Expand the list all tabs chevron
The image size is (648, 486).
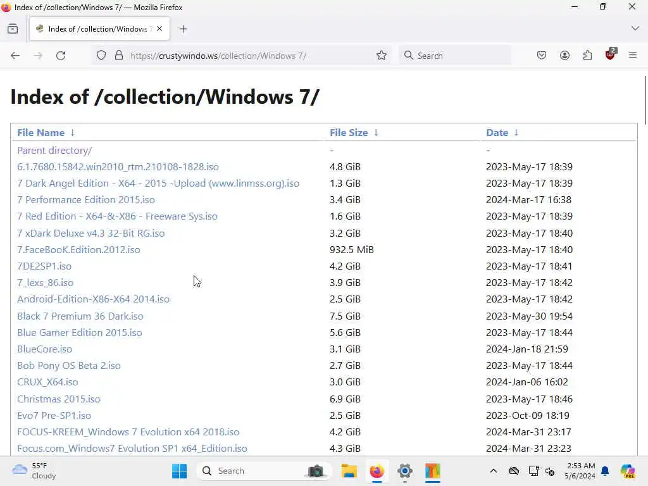(635, 28)
